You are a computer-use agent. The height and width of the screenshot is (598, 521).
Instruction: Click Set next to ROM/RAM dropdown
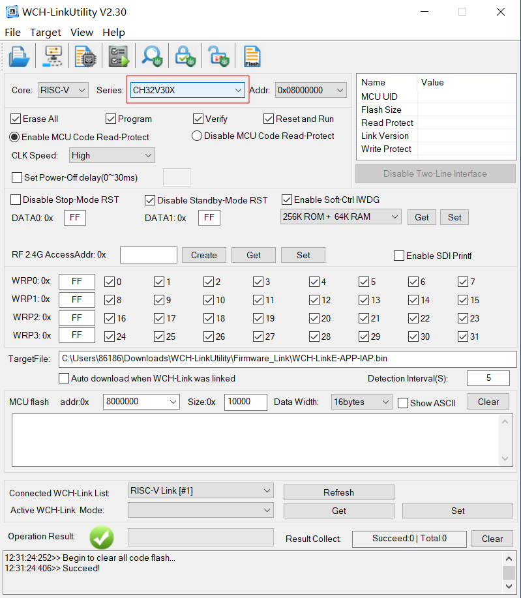454,217
